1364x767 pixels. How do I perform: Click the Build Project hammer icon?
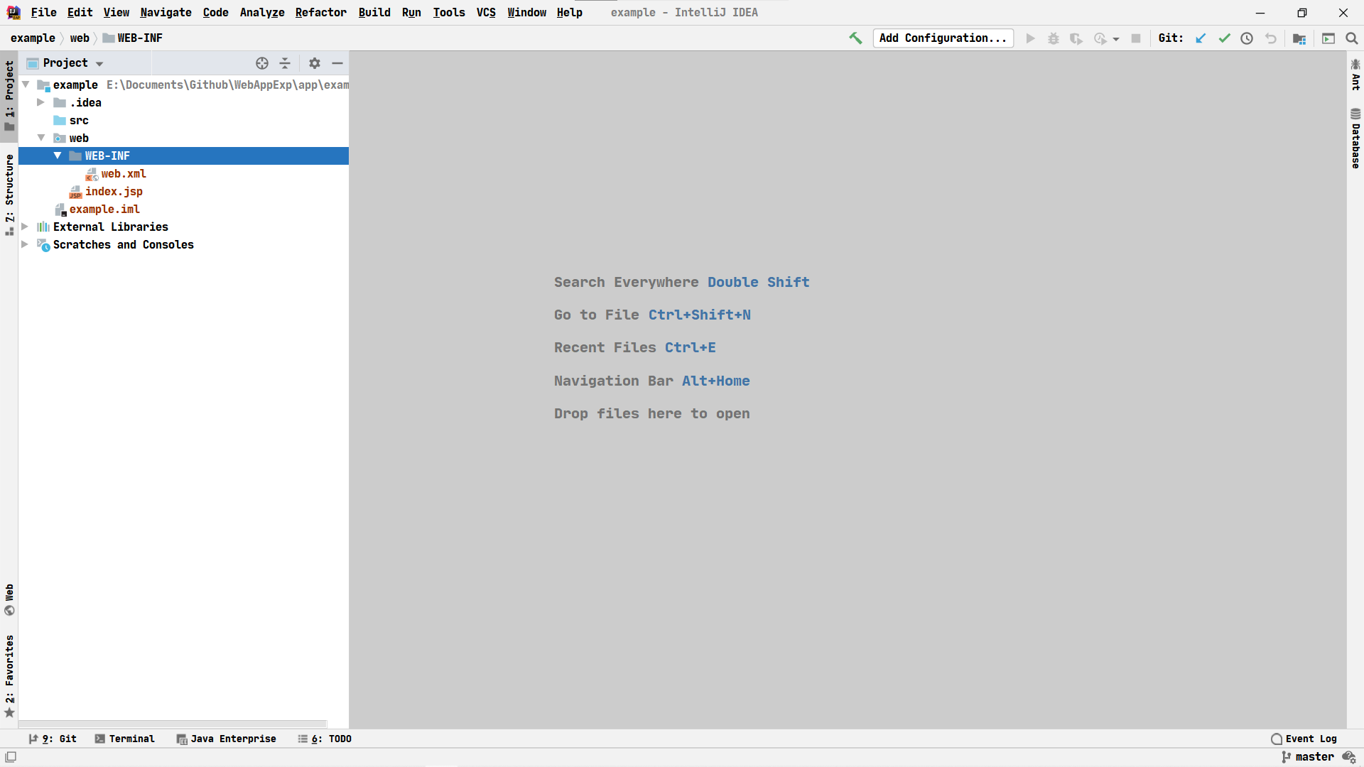point(855,38)
